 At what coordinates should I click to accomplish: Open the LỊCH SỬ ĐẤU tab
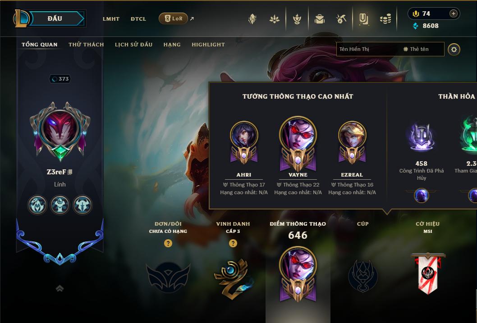pyautogui.click(x=133, y=45)
